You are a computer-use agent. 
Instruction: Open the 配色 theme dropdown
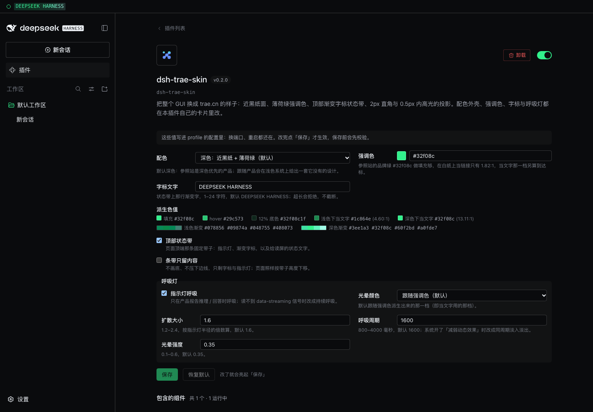[x=273, y=158]
